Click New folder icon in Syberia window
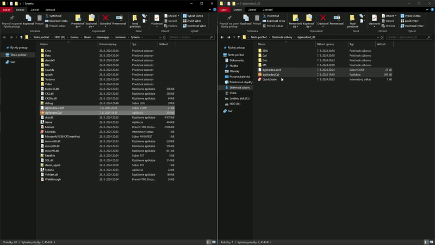Image resolution: width=435 pixels, height=245 pixels. [x=135, y=19]
